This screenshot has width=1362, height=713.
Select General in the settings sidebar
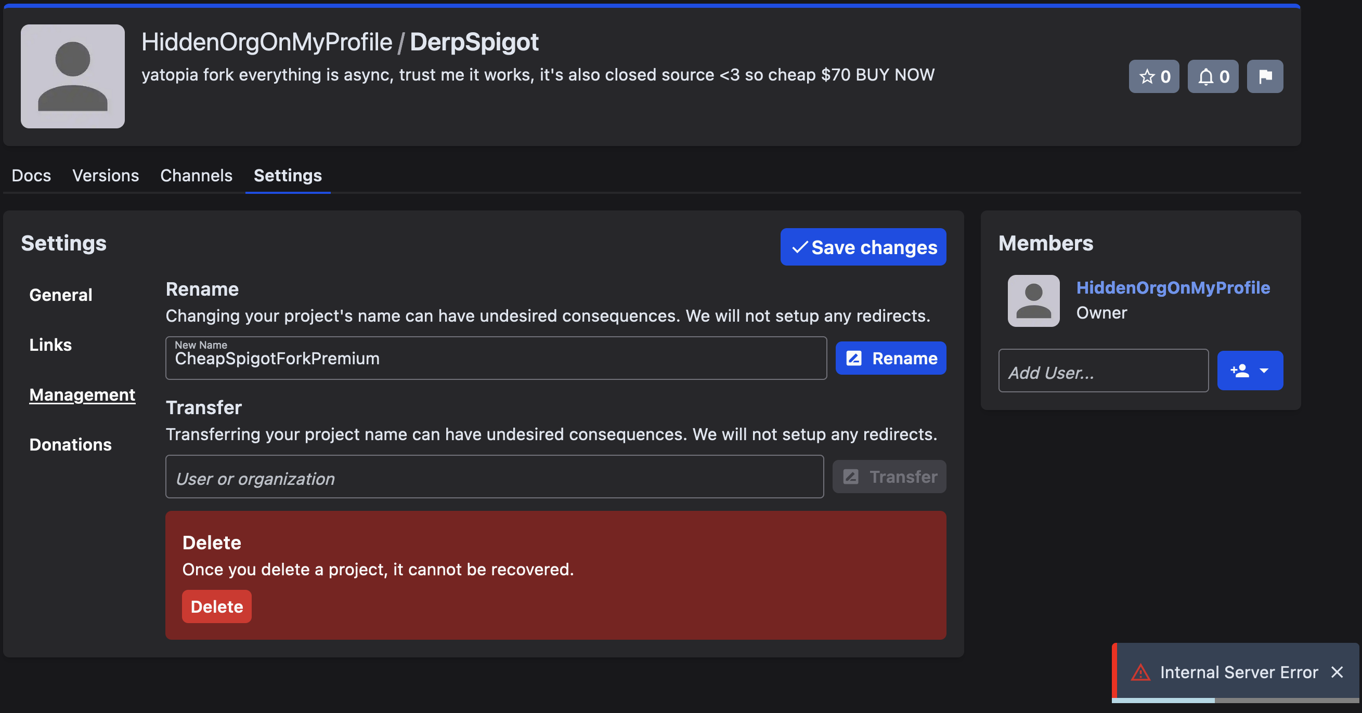point(60,294)
